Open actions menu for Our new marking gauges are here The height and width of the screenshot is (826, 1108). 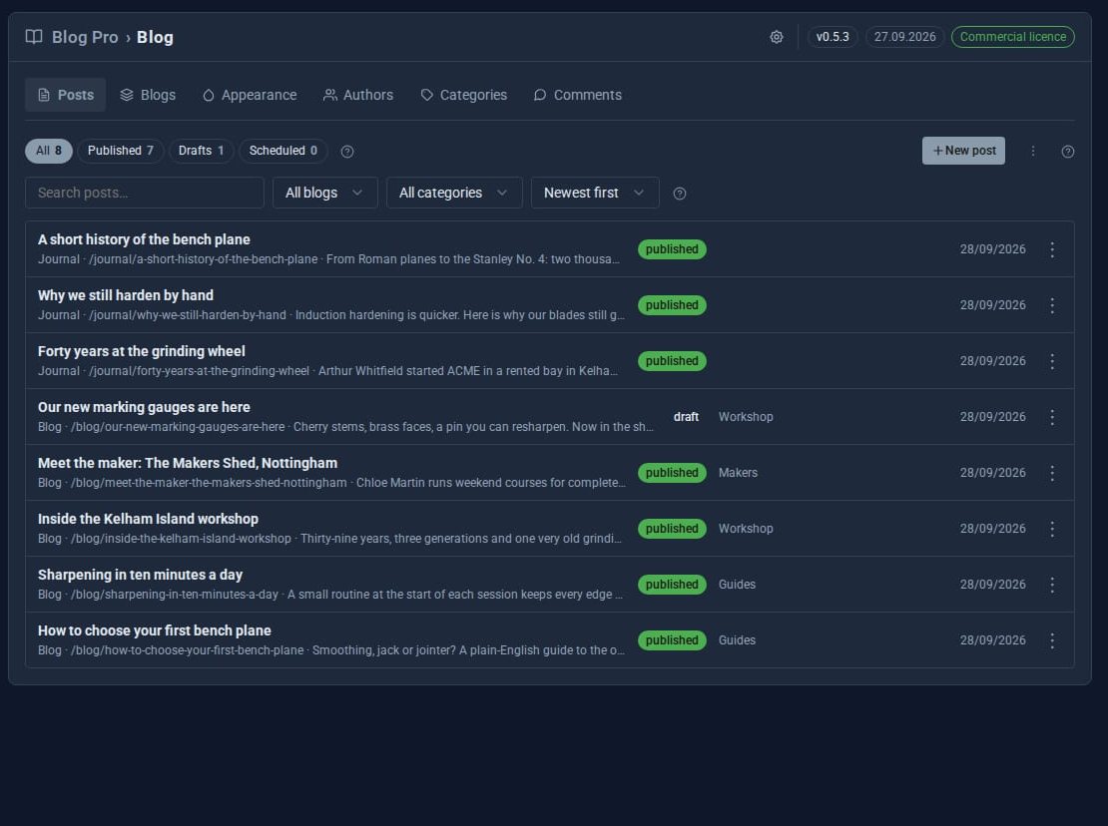click(x=1051, y=417)
